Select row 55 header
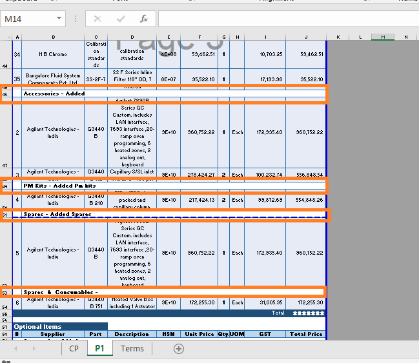The image size is (419, 363). (6, 313)
